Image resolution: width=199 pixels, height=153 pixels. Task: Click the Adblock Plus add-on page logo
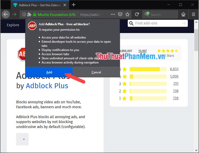point(21,54)
